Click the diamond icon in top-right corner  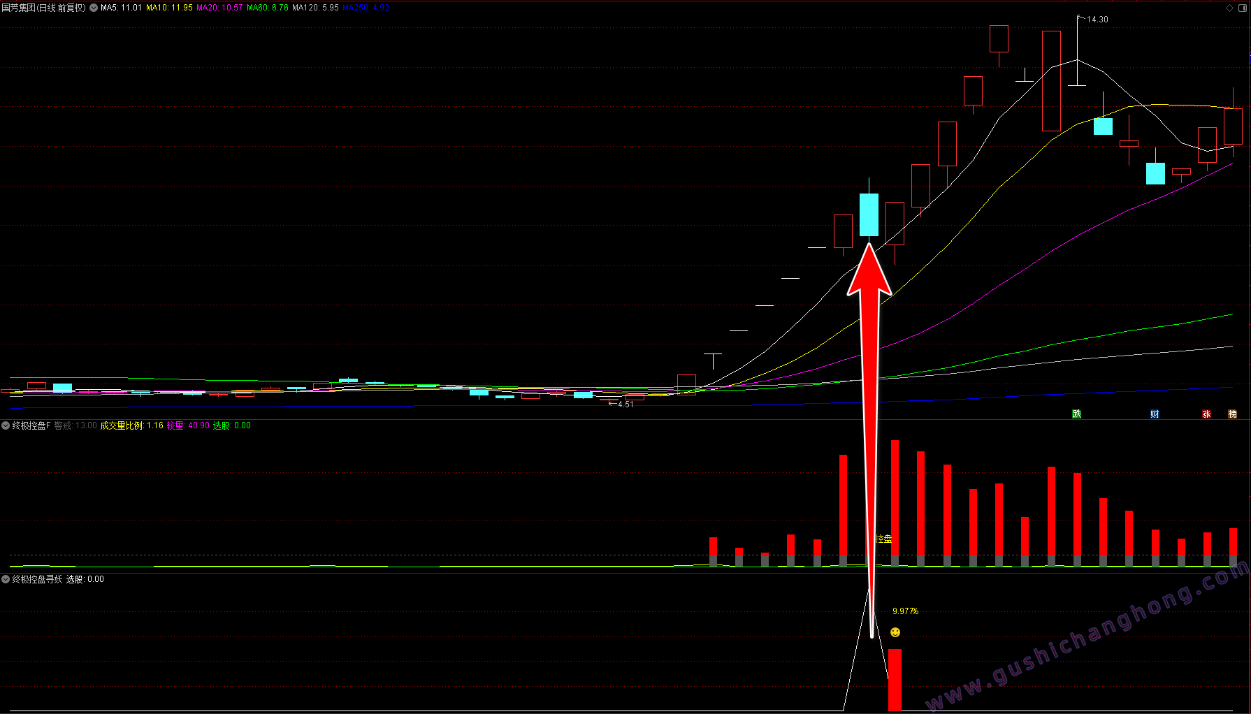pyautogui.click(x=1230, y=8)
